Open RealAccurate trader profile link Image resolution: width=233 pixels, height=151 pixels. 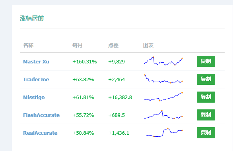[40, 133]
